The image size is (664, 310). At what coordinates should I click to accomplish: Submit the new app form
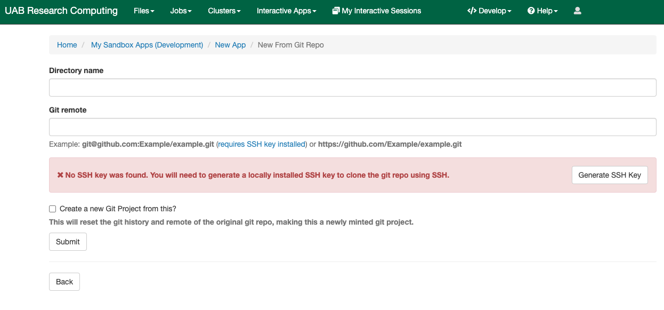pyautogui.click(x=68, y=242)
